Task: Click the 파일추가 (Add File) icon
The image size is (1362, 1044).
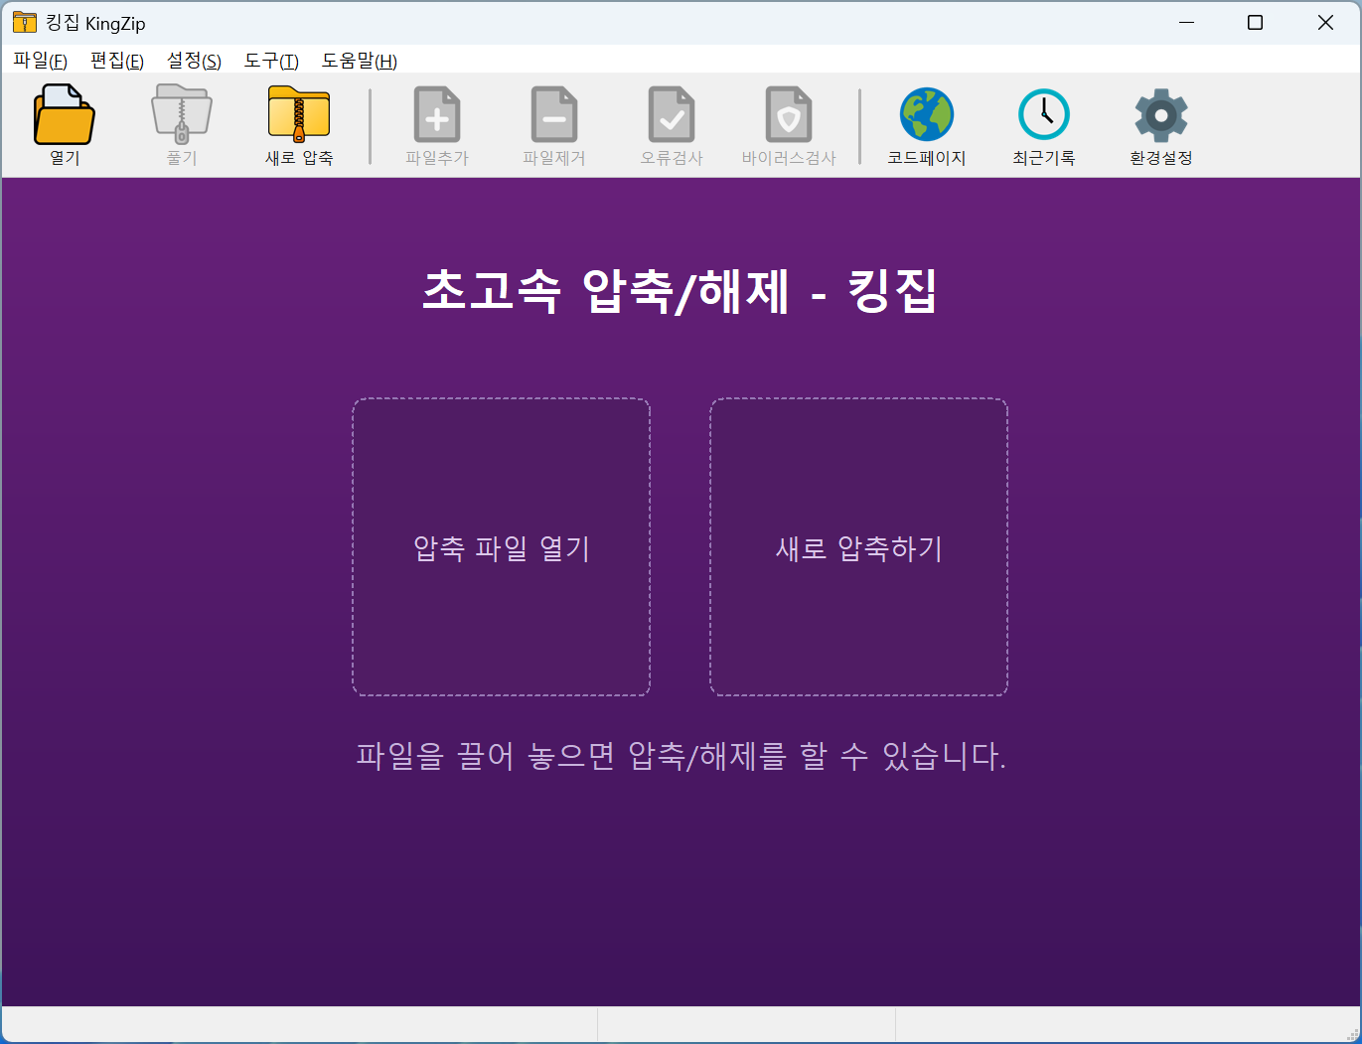Action: pyautogui.click(x=436, y=115)
